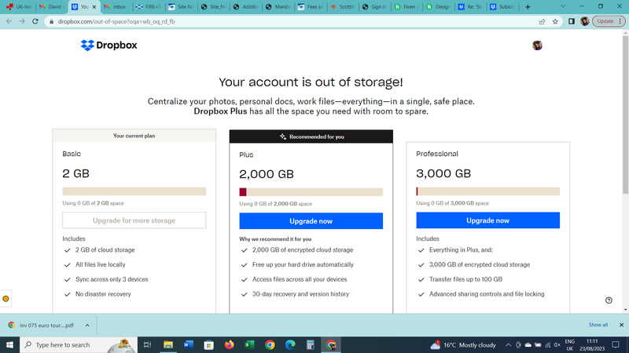Click Show all downloads link

coord(598,324)
